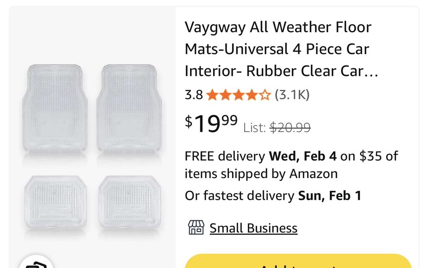This screenshot has height=268, width=428.
Task: Tap the first orange rating star
Action: coord(211,95)
